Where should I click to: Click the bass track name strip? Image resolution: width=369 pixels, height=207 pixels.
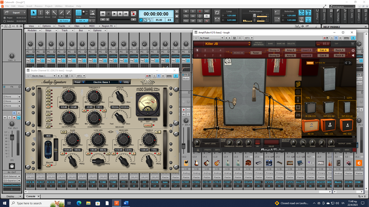165,182
